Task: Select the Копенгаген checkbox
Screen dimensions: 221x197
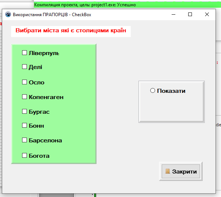Action: click(x=25, y=97)
